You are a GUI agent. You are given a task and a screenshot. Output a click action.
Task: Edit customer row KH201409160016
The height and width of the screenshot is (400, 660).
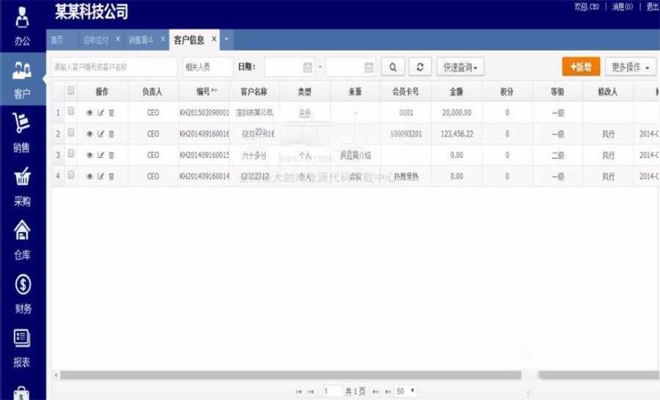click(100, 134)
